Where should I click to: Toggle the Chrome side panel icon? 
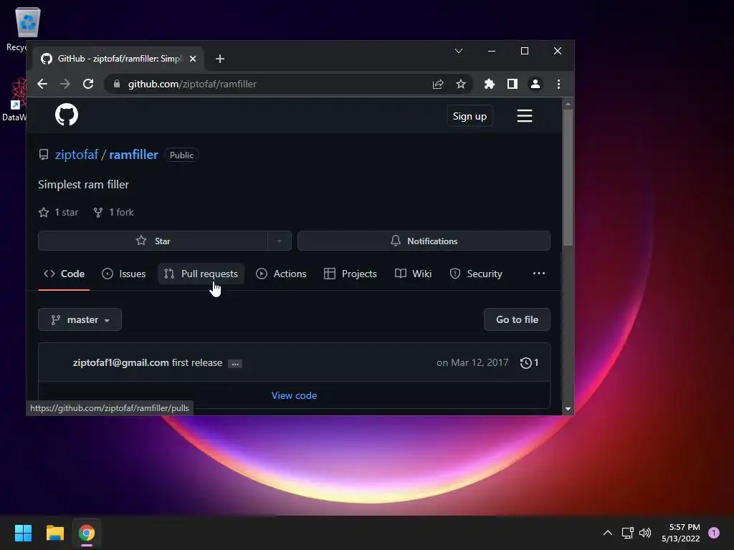[x=512, y=85]
